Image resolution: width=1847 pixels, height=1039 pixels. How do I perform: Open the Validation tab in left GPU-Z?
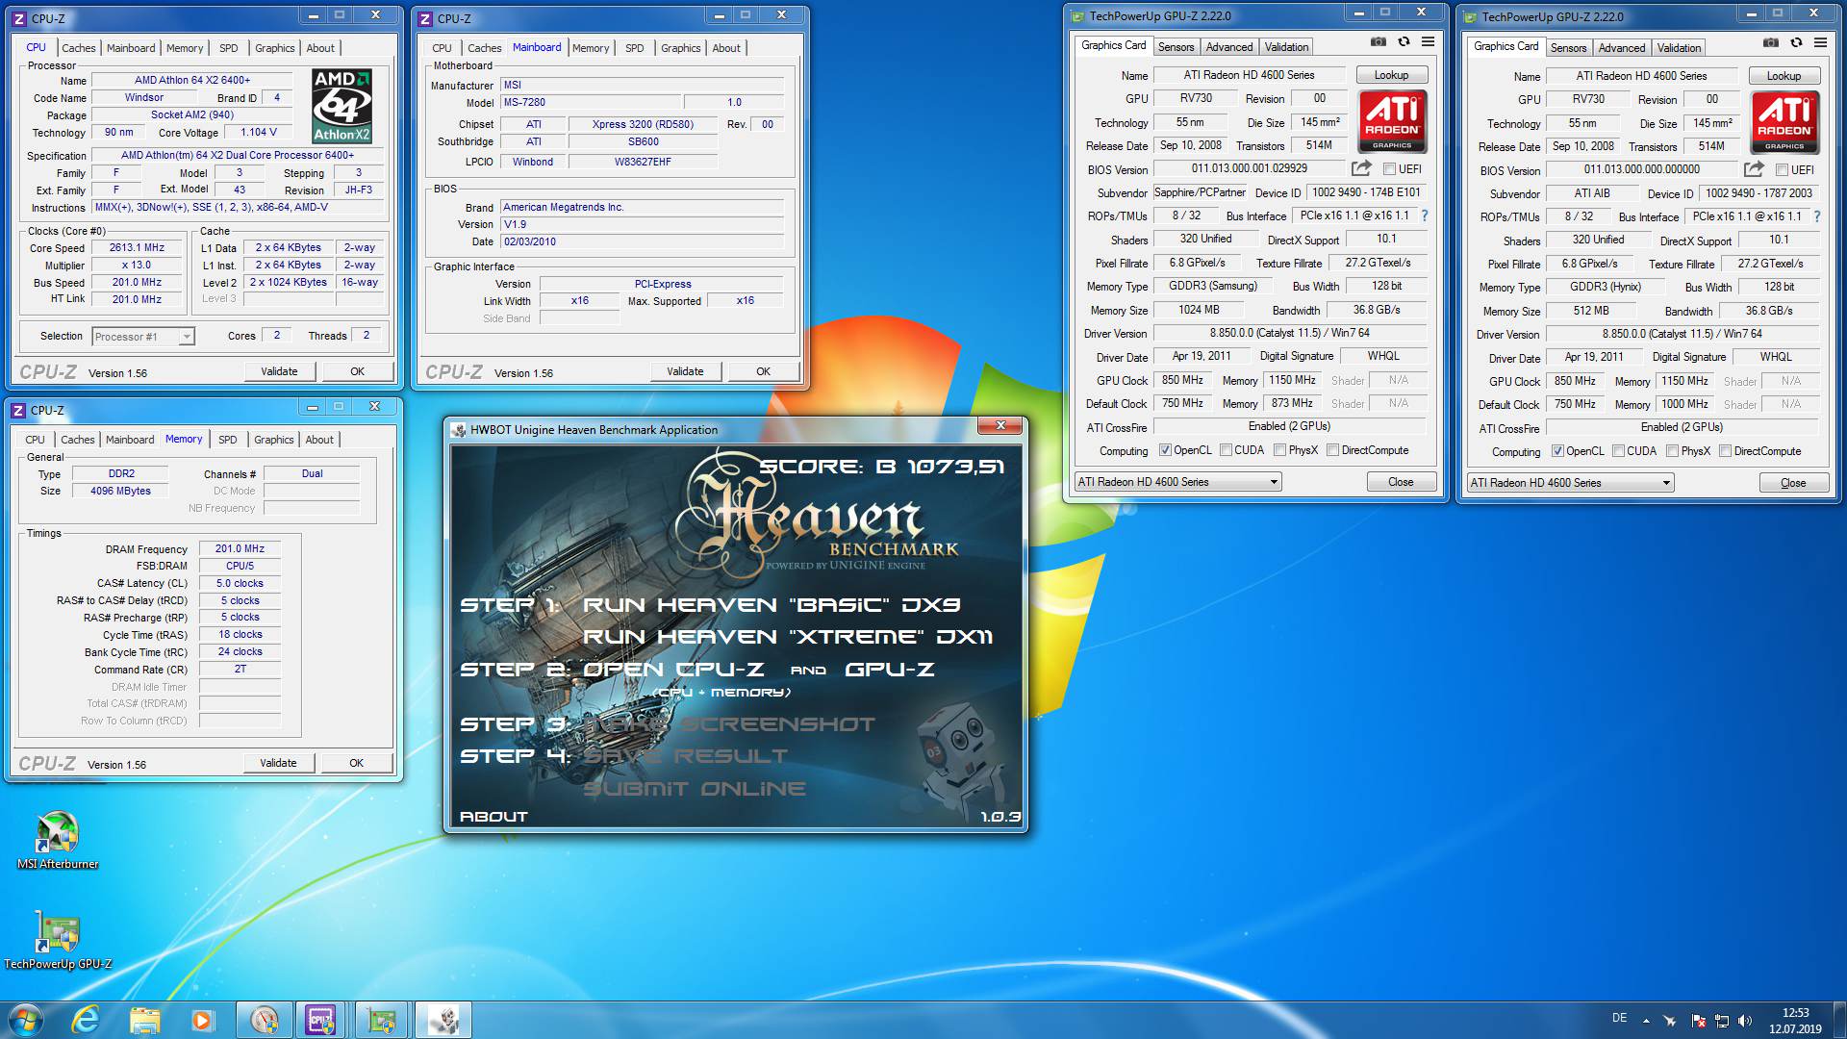[x=1286, y=47]
